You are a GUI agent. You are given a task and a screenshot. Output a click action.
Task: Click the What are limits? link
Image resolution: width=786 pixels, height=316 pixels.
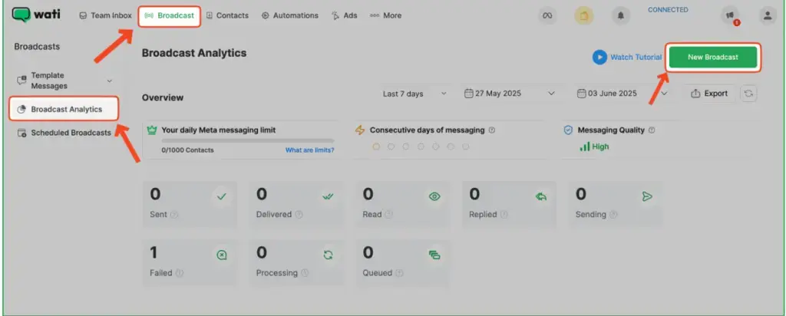pos(310,150)
